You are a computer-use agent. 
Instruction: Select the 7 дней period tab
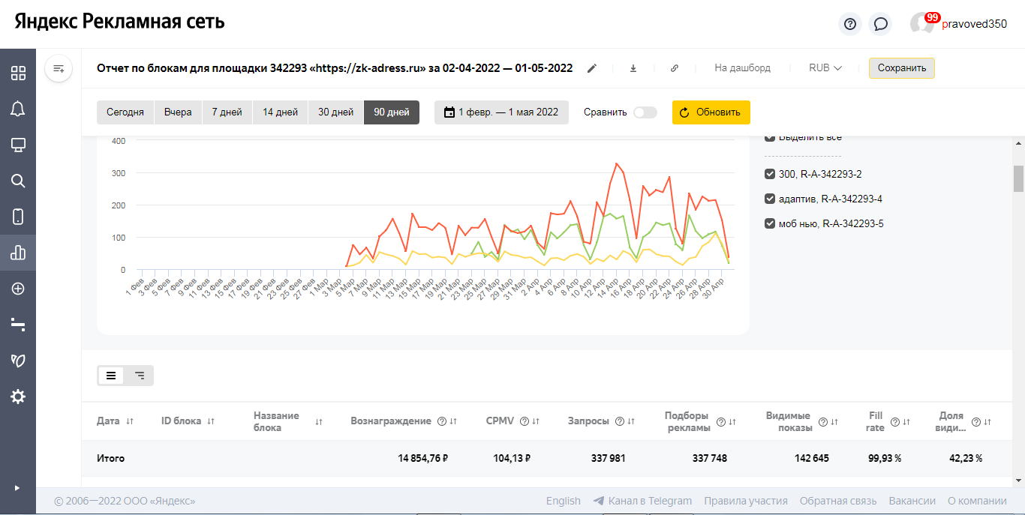click(x=227, y=112)
